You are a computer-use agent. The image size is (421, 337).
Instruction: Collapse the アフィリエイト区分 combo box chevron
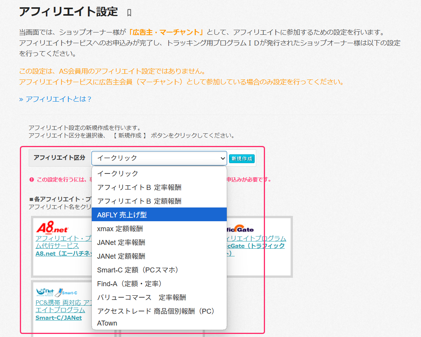(x=223, y=158)
